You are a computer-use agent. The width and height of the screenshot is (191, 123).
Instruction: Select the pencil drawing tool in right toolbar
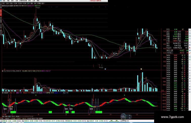190,53
